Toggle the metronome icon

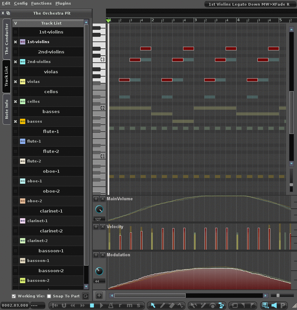click(x=111, y=305)
